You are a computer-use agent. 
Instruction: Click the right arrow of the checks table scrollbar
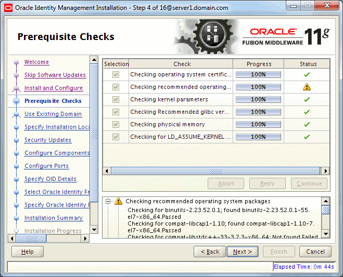pyautogui.click(x=326, y=171)
